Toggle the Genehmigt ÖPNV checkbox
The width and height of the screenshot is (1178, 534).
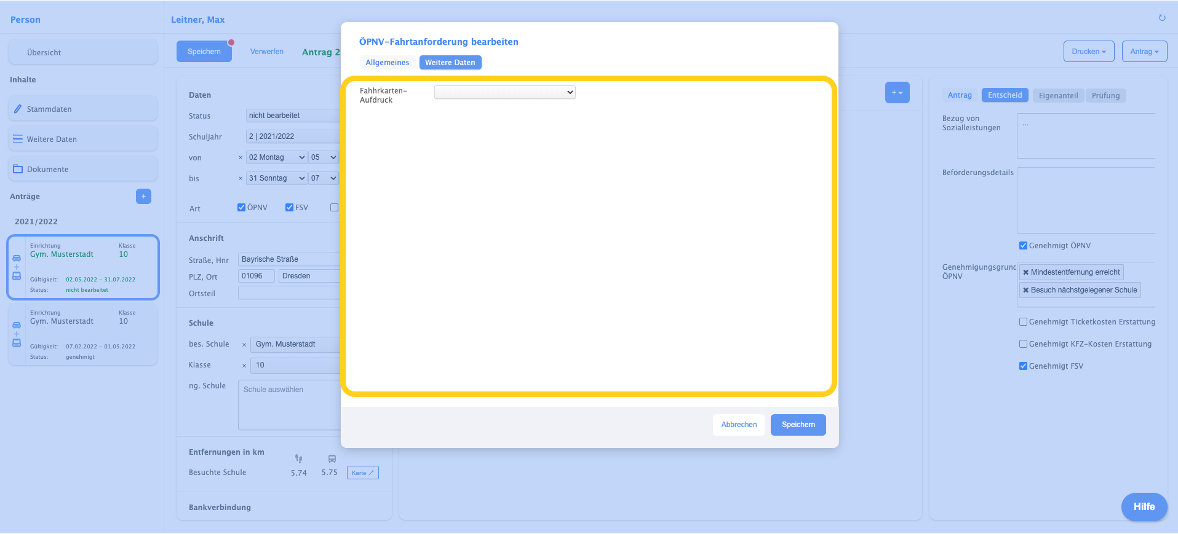click(x=1023, y=246)
